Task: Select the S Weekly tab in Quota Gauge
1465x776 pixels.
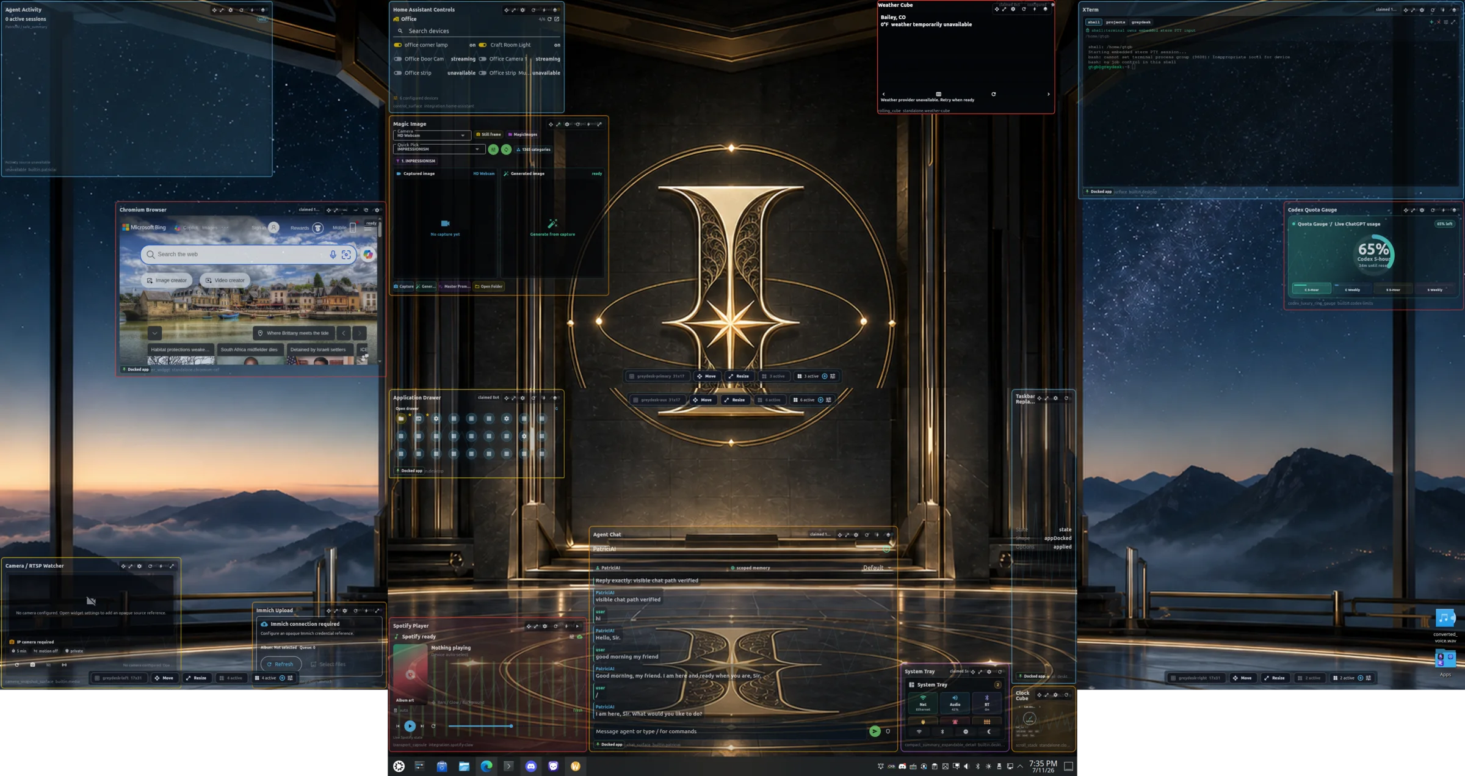Action: coord(1435,289)
